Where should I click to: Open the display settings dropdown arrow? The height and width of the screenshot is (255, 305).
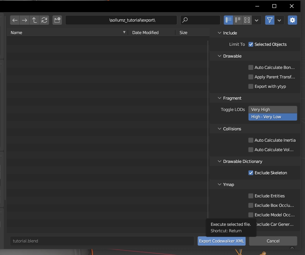tap(257, 20)
